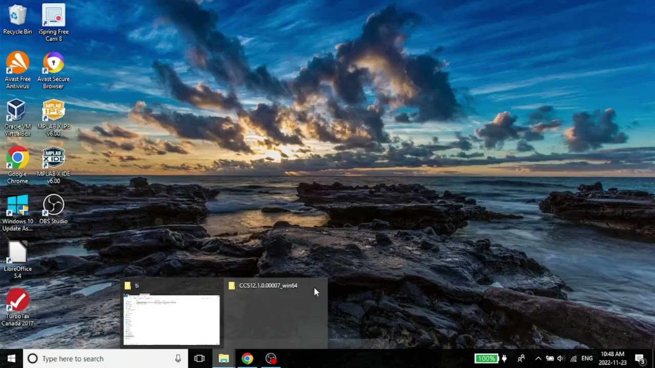
Task: Open Chrome from the taskbar
Action: [247, 358]
